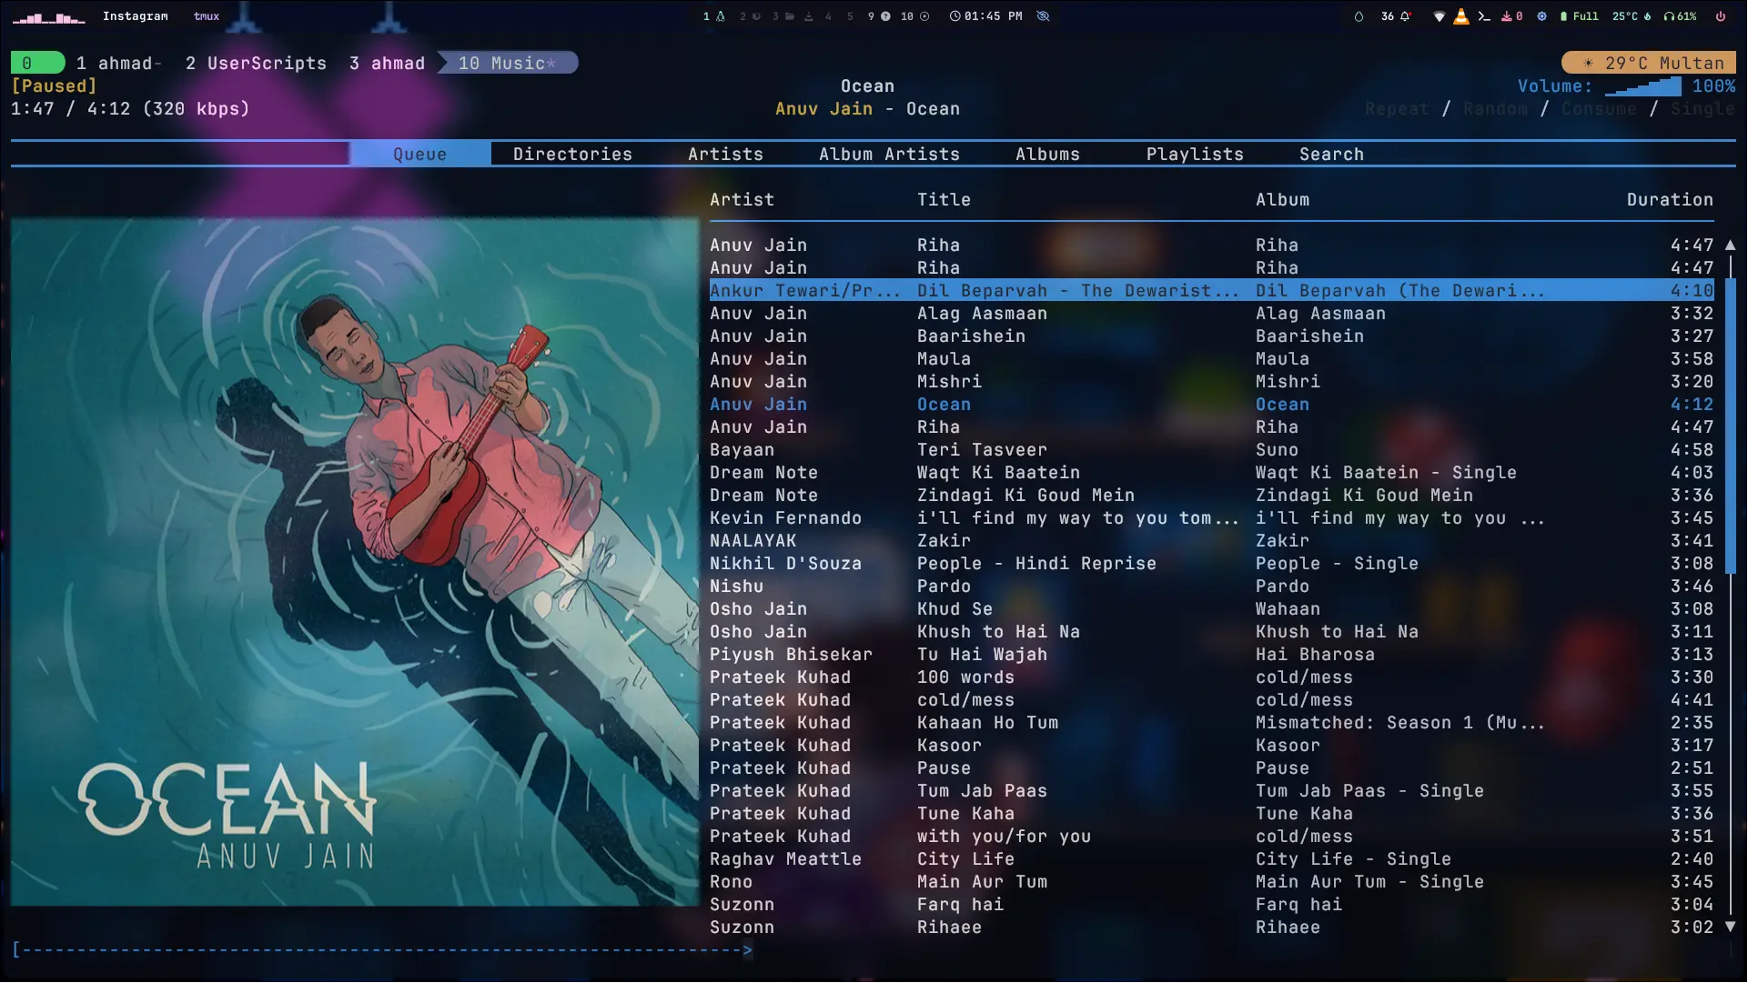Click the red power icon
This screenshot has width=1748, height=983.
pos(1720,16)
